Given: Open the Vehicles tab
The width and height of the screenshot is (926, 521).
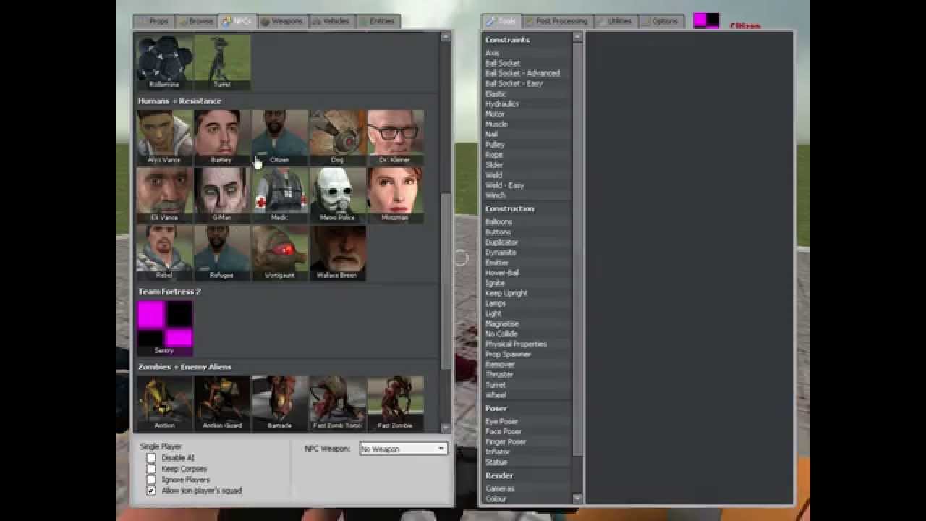Looking at the screenshot, I should pos(331,22).
